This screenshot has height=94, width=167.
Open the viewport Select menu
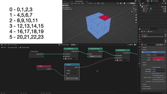click(x=75, y=3)
